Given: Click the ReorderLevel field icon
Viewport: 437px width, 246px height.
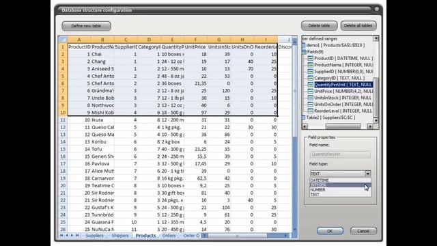Looking at the screenshot, I should pos(310,111).
